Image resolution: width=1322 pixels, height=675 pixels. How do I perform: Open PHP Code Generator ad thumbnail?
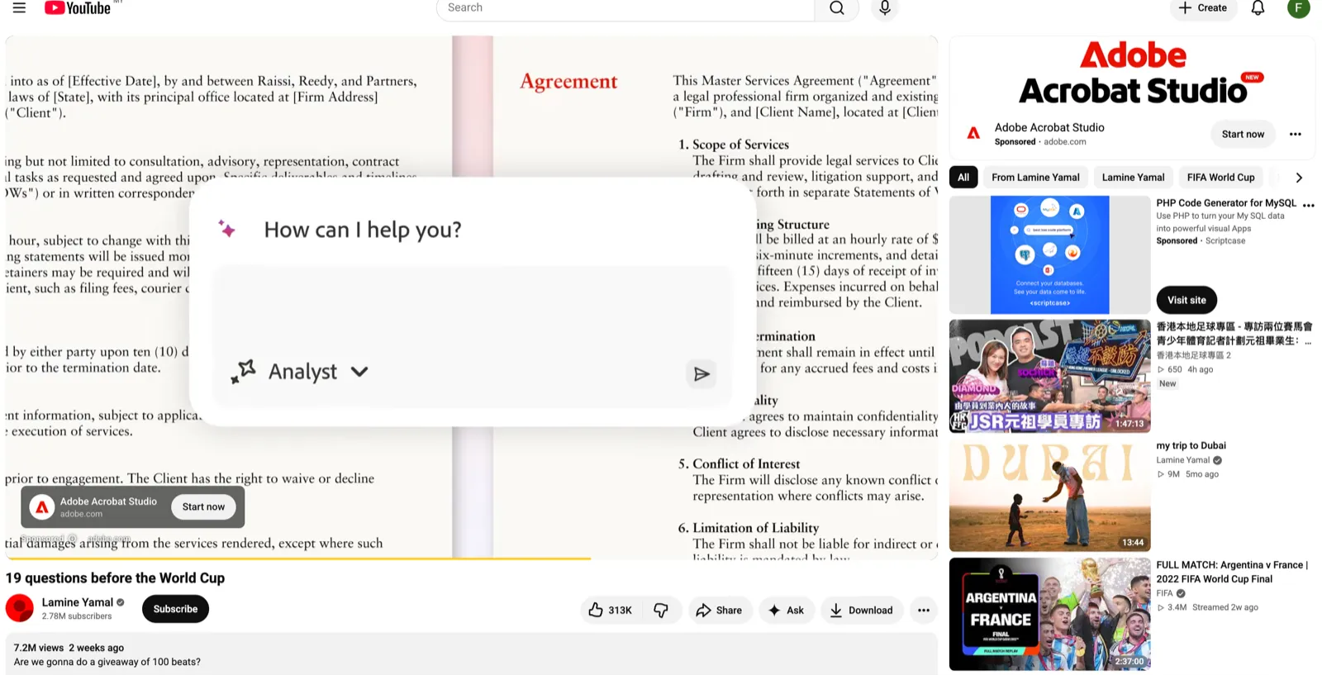point(1049,254)
